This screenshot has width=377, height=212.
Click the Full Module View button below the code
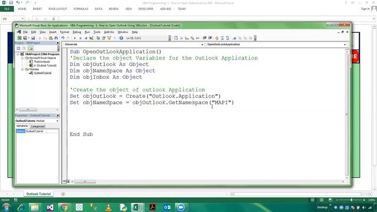[68, 181]
